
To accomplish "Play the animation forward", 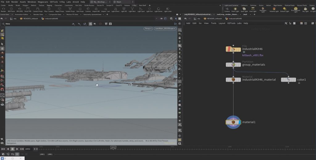I will click(x=17, y=149).
